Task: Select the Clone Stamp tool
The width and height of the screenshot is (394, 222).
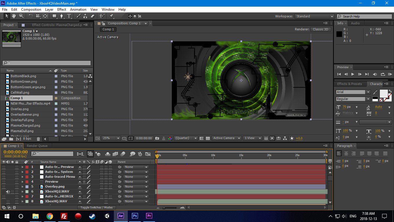Action: [85, 16]
